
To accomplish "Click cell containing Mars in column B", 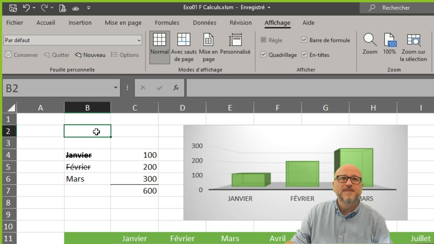I will (x=87, y=179).
